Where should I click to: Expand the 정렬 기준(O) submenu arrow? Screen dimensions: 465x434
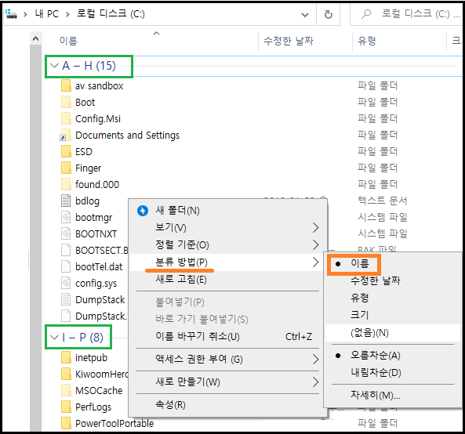(315, 244)
